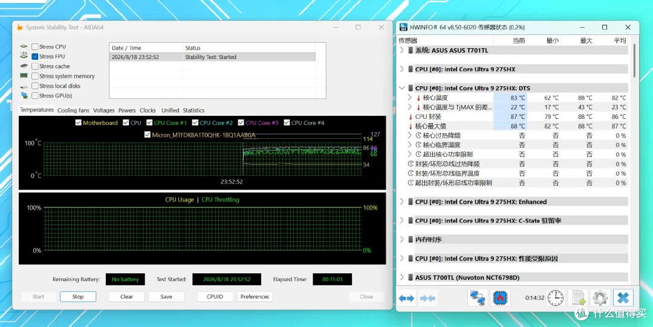Viewport: 653px width, 327px height.
Task: Expand the 系统: ASUS ASUS T701TL group
Action: tap(402, 50)
